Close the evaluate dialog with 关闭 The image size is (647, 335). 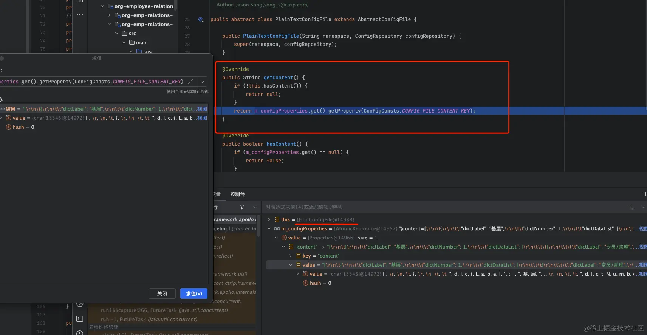pyautogui.click(x=162, y=293)
